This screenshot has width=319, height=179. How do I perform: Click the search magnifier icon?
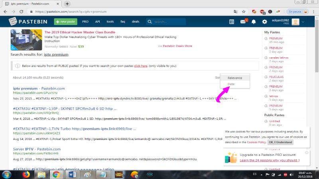click(150, 22)
